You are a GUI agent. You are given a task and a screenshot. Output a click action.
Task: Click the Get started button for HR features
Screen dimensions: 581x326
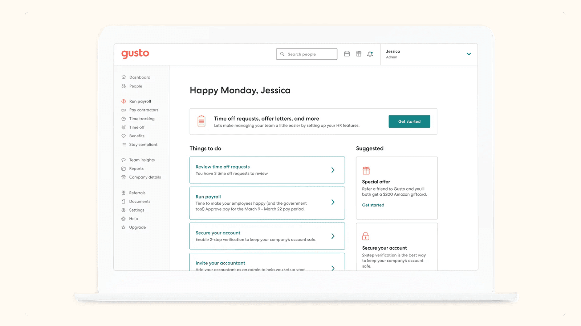[409, 121]
